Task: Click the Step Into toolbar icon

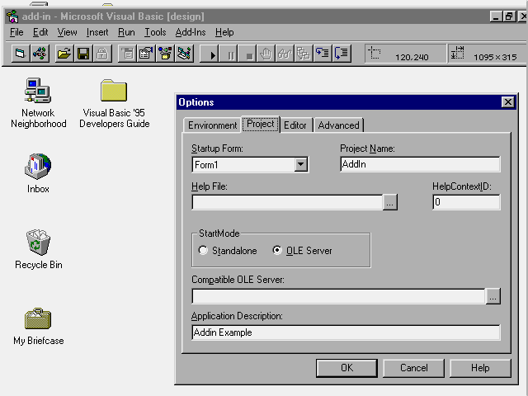Action: (323, 54)
